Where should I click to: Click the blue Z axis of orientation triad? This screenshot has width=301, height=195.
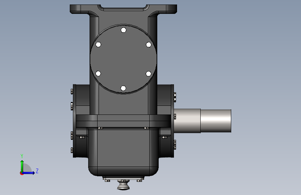tap(28, 173)
